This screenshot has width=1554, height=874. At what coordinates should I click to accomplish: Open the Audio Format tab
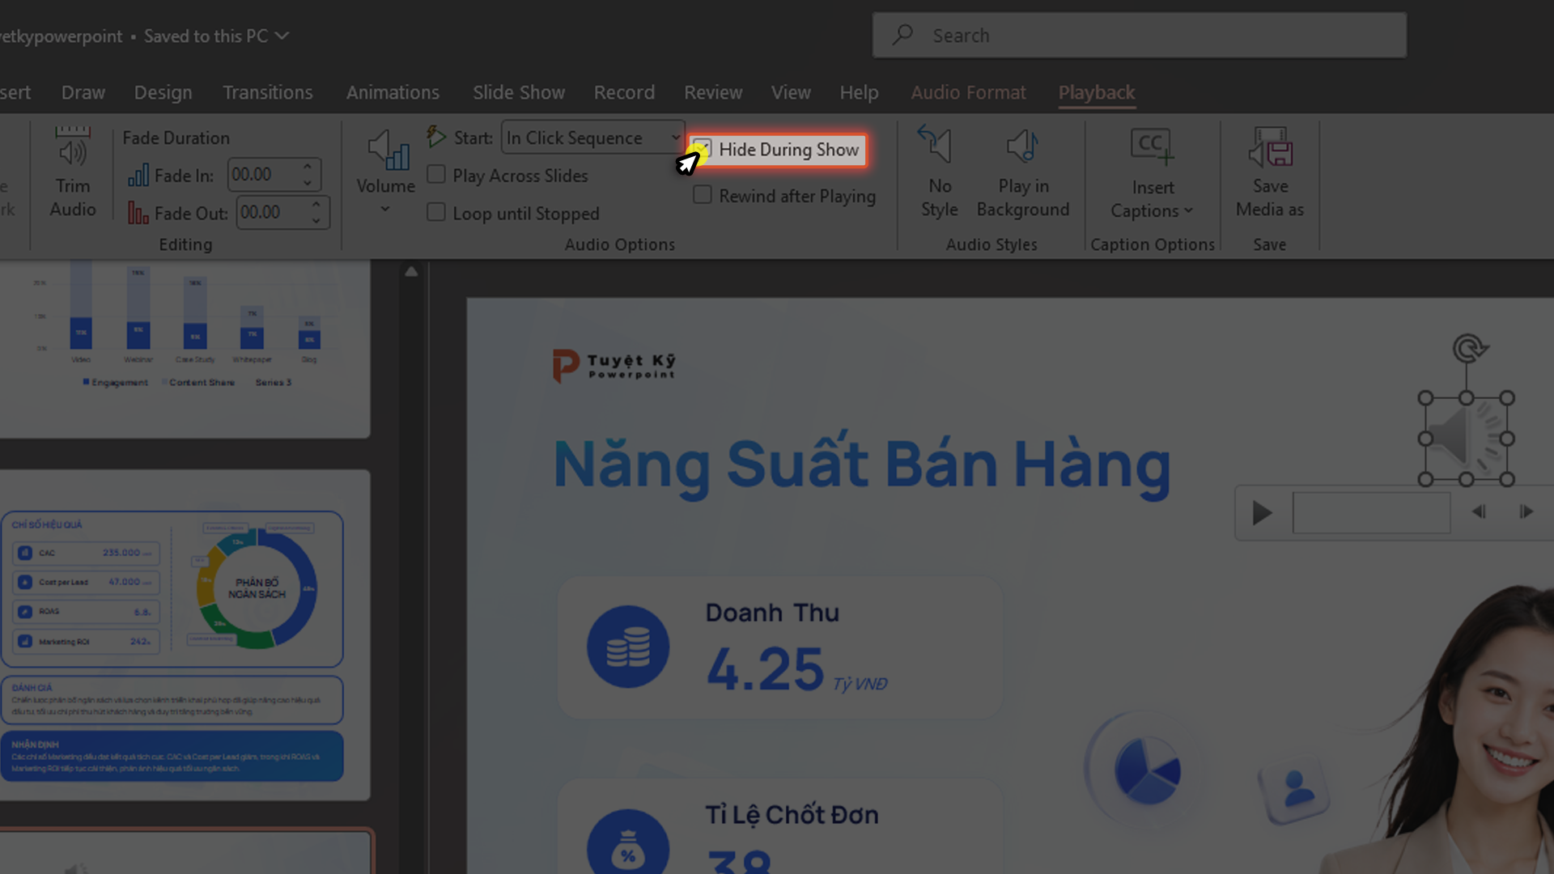(968, 92)
